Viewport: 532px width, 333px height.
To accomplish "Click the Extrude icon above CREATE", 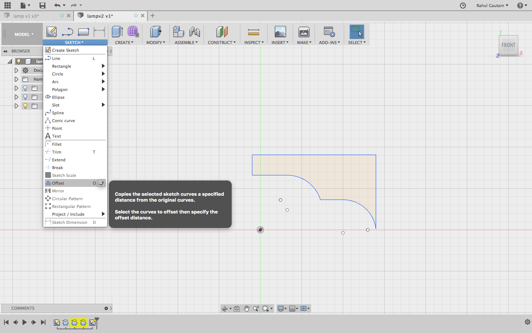I will pos(117,32).
